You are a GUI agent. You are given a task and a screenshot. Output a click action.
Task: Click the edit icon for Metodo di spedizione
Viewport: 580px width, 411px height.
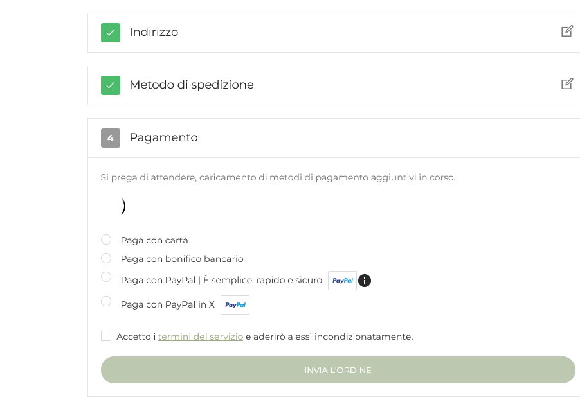(566, 83)
